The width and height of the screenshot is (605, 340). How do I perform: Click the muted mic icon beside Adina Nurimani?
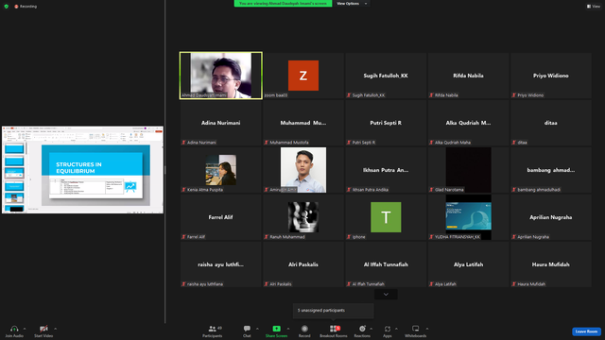coord(183,143)
